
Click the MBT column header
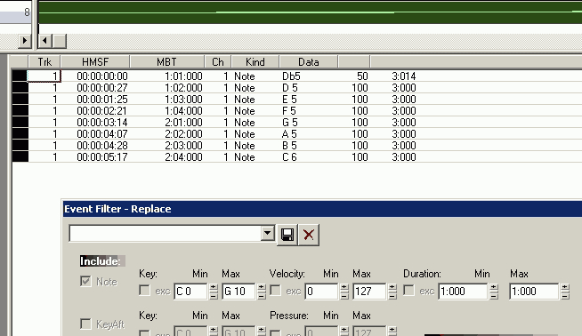(x=167, y=62)
